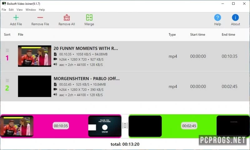This screenshot has width=250, height=150.
Task: Click end time 00:10:35 of file 1
Action: (x=229, y=56)
